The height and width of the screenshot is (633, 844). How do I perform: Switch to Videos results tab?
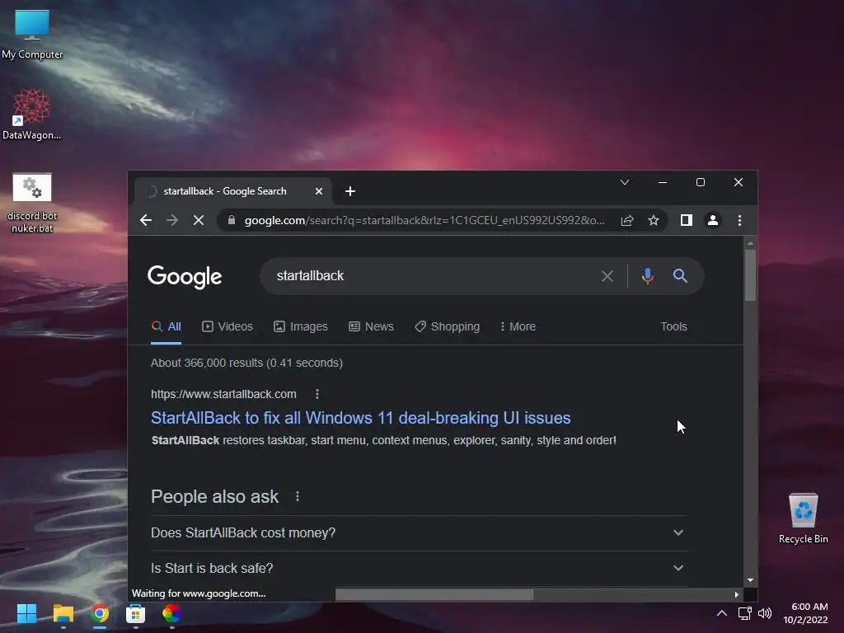pos(227,326)
